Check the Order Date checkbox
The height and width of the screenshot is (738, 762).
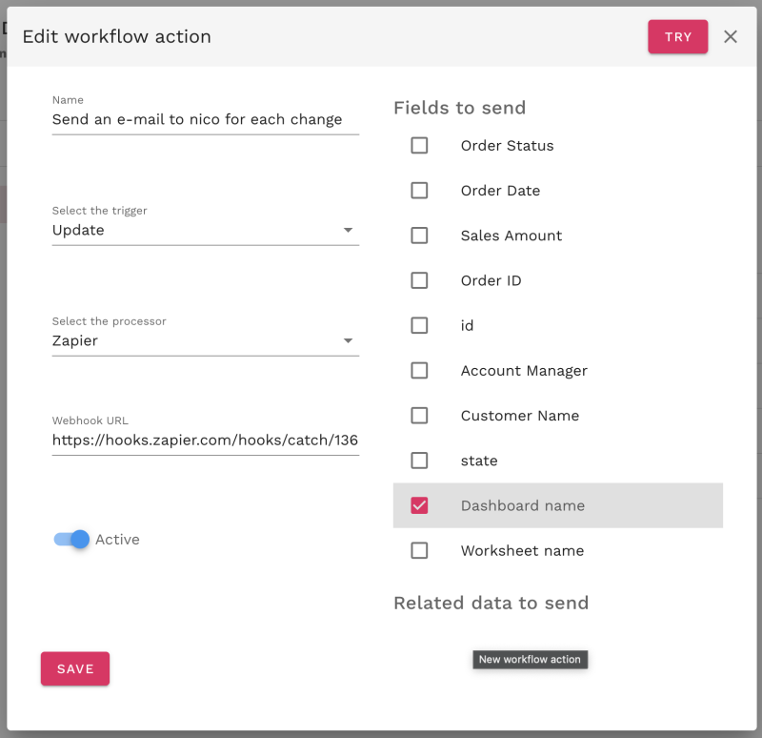tap(419, 190)
